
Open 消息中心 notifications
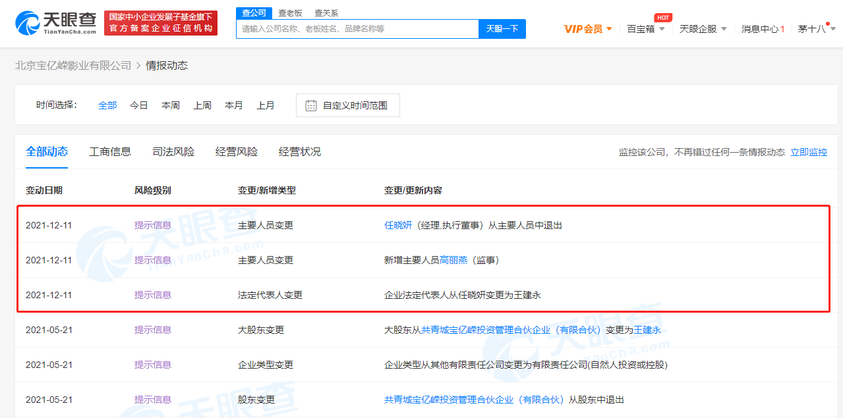coord(762,29)
